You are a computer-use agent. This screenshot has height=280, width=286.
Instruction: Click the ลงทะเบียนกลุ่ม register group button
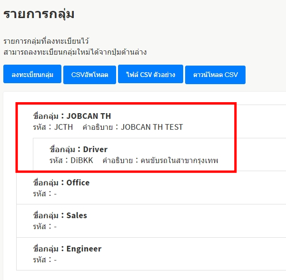point(32,75)
